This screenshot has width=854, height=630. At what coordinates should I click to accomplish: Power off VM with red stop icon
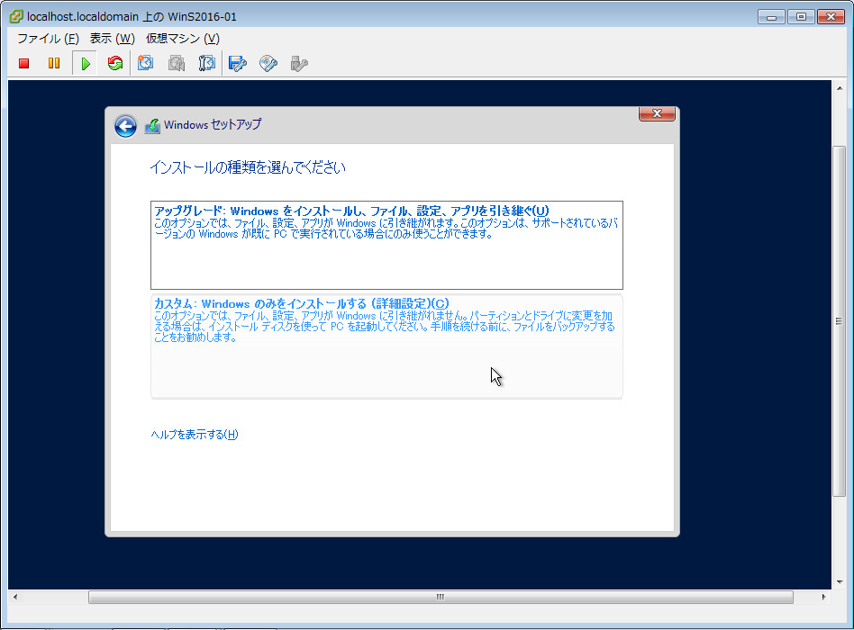pyautogui.click(x=23, y=64)
